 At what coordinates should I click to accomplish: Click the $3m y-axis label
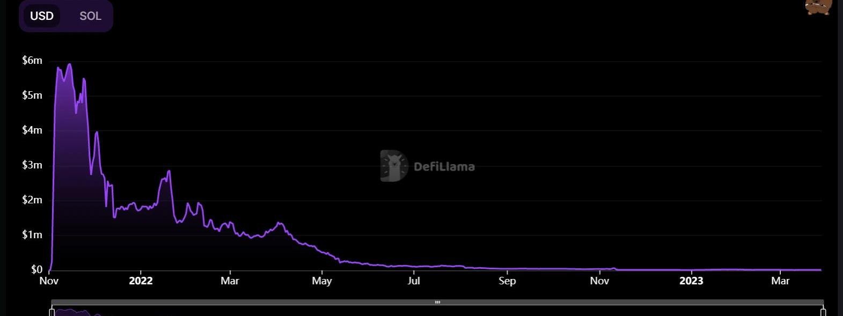[x=32, y=165]
